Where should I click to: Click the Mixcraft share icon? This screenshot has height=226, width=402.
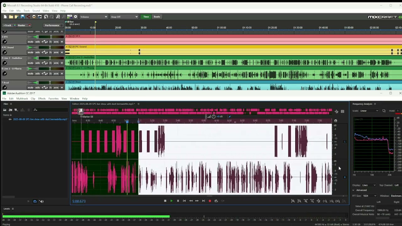click(28, 17)
